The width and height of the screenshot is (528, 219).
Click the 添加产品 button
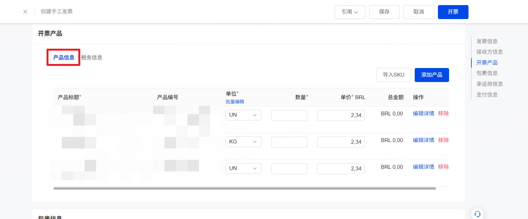click(x=432, y=75)
